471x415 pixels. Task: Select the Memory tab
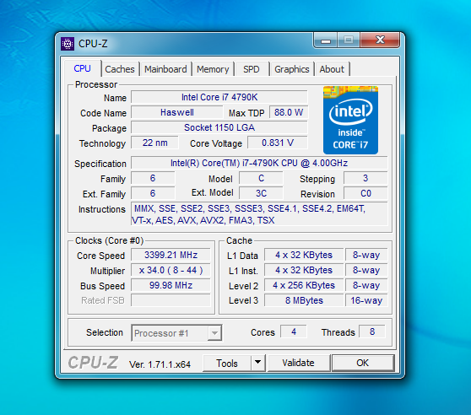[213, 69]
